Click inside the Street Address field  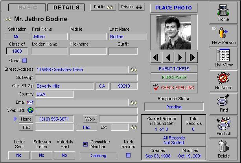[81, 70]
